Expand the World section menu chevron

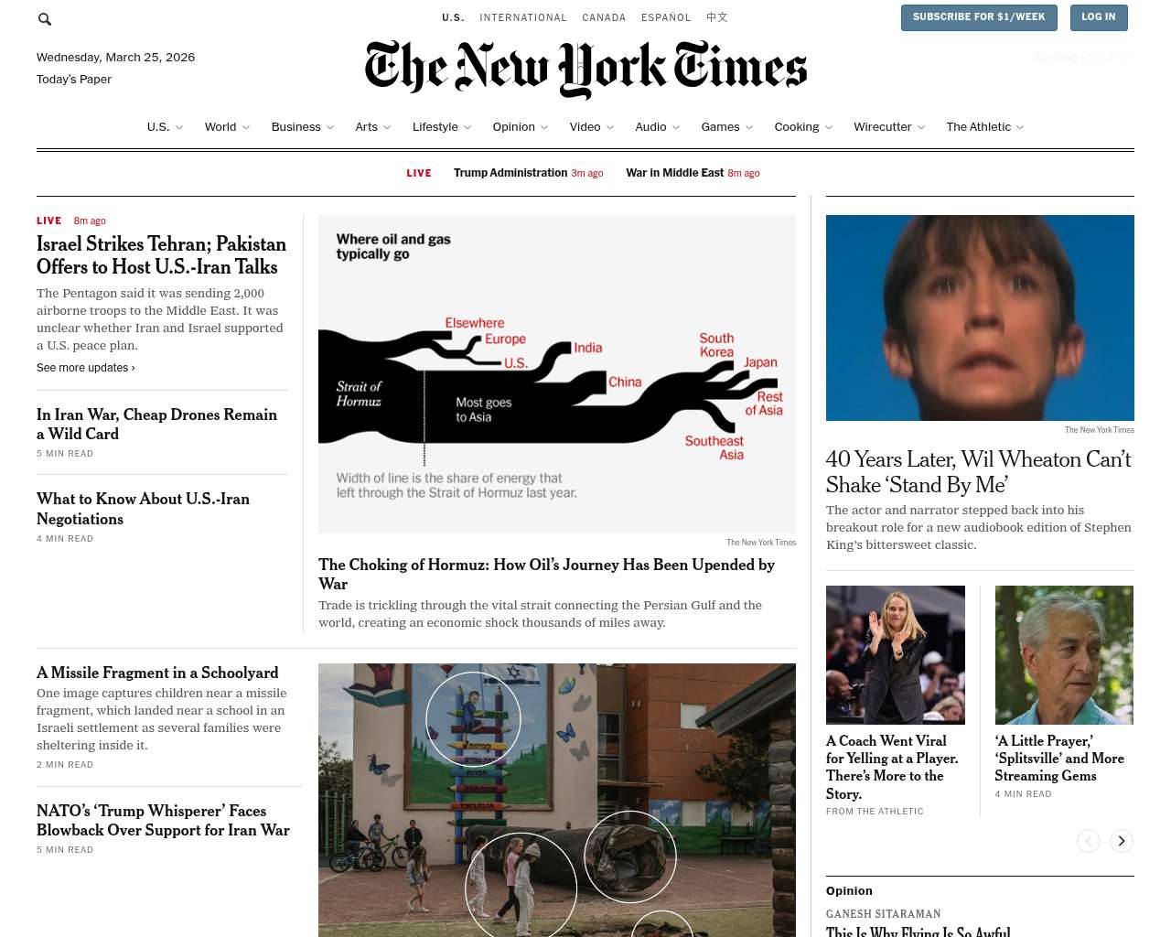(x=246, y=127)
